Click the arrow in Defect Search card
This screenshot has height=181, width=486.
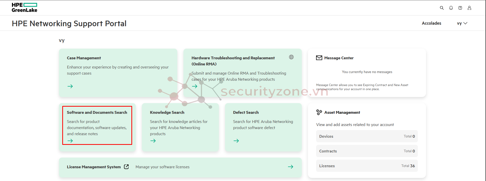pyautogui.click(x=236, y=141)
